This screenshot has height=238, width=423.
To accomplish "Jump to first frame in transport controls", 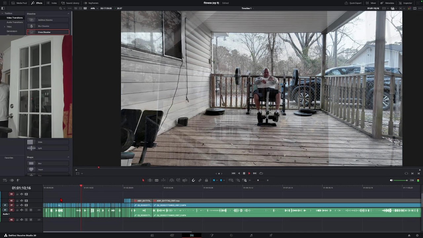I will (x=233, y=173).
